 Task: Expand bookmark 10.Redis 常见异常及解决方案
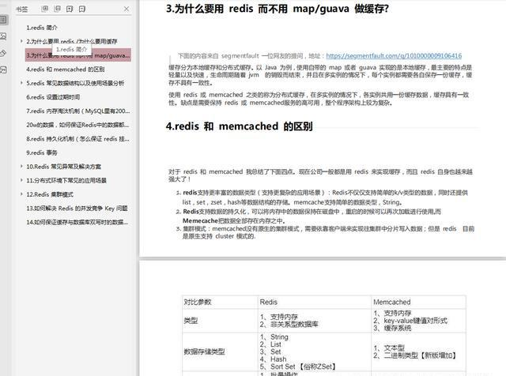coord(21,167)
